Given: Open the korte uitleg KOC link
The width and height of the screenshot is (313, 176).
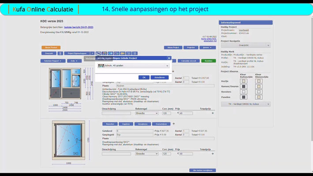Looking at the screenshot, I should click(209, 39).
